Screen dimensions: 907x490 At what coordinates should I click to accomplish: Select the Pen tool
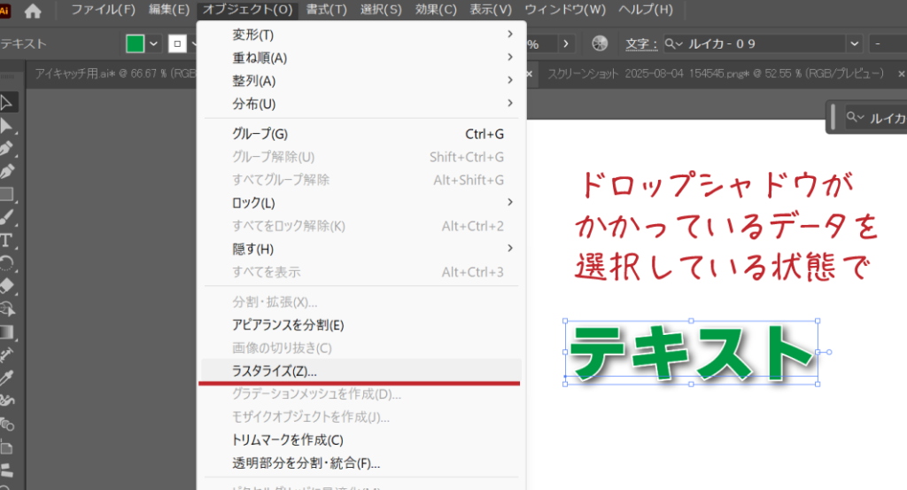[x=7, y=148]
